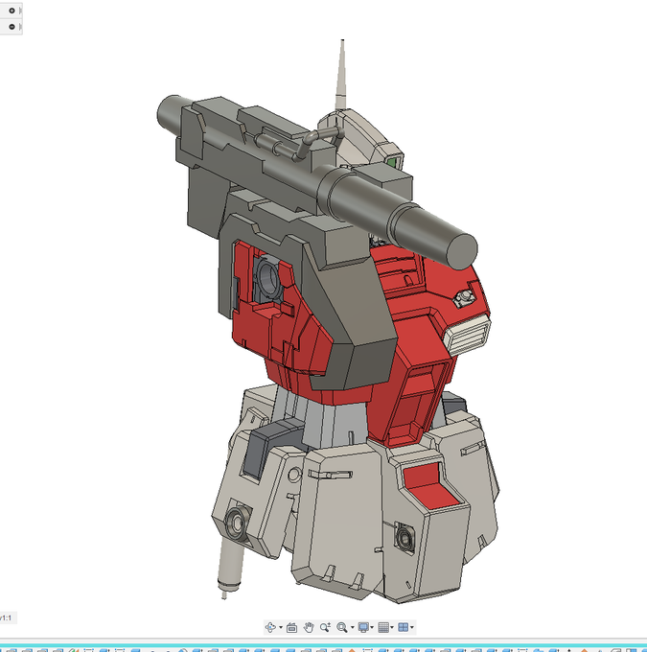
Task: Select the pointed antenna on the head
Action: (341, 75)
